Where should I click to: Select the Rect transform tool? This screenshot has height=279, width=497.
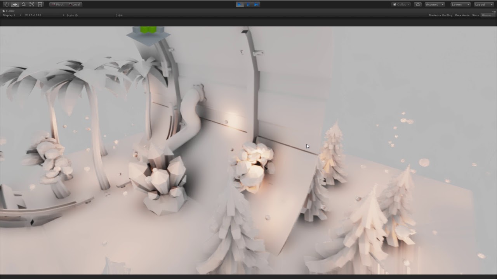click(x=40, y=4)
